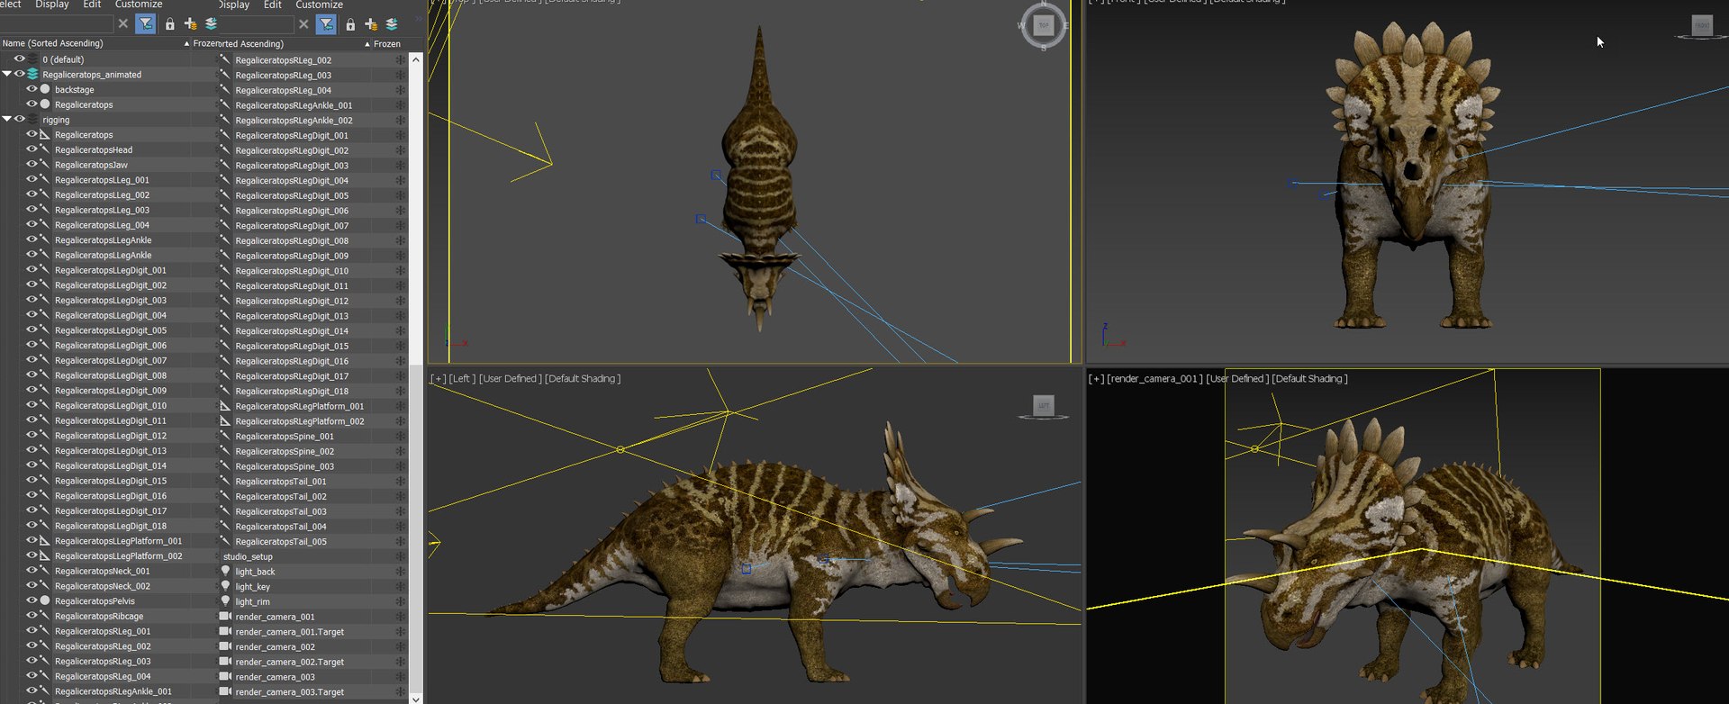Hide the 0 (default) layer

coord(19,59)
